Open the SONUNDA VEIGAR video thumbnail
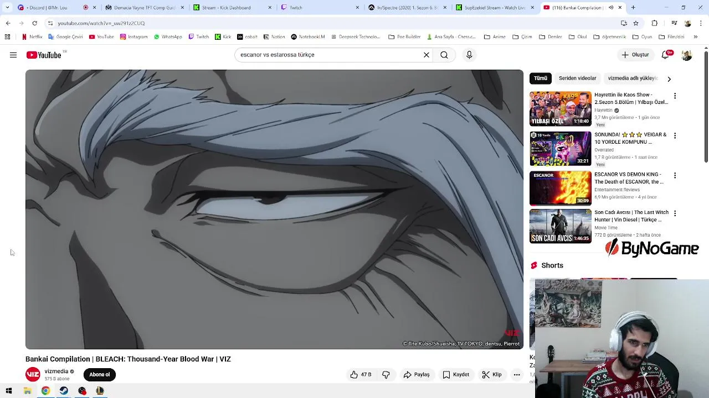 coord(561,149)
